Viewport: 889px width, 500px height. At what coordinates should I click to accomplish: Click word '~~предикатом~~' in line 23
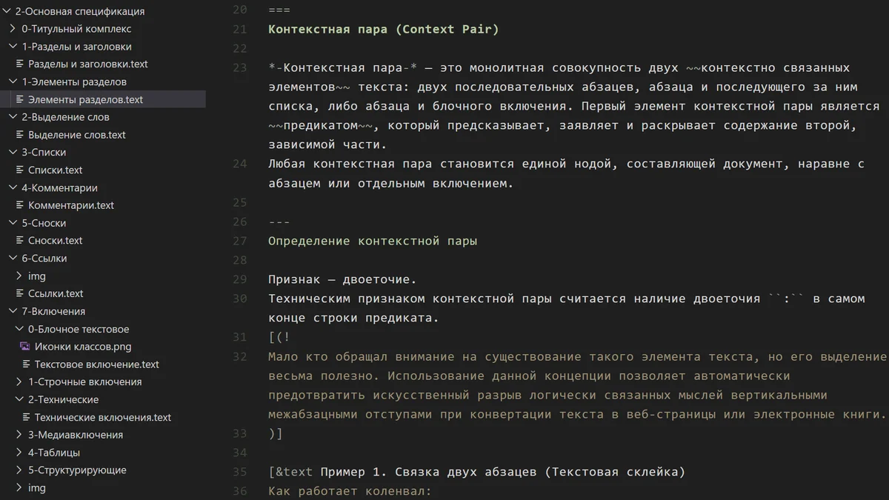tap(320, 126)
